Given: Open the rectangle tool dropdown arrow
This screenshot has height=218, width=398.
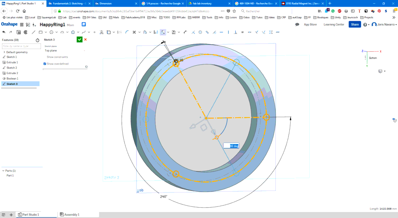Looking at the screenshot, I should click(46, 32).
